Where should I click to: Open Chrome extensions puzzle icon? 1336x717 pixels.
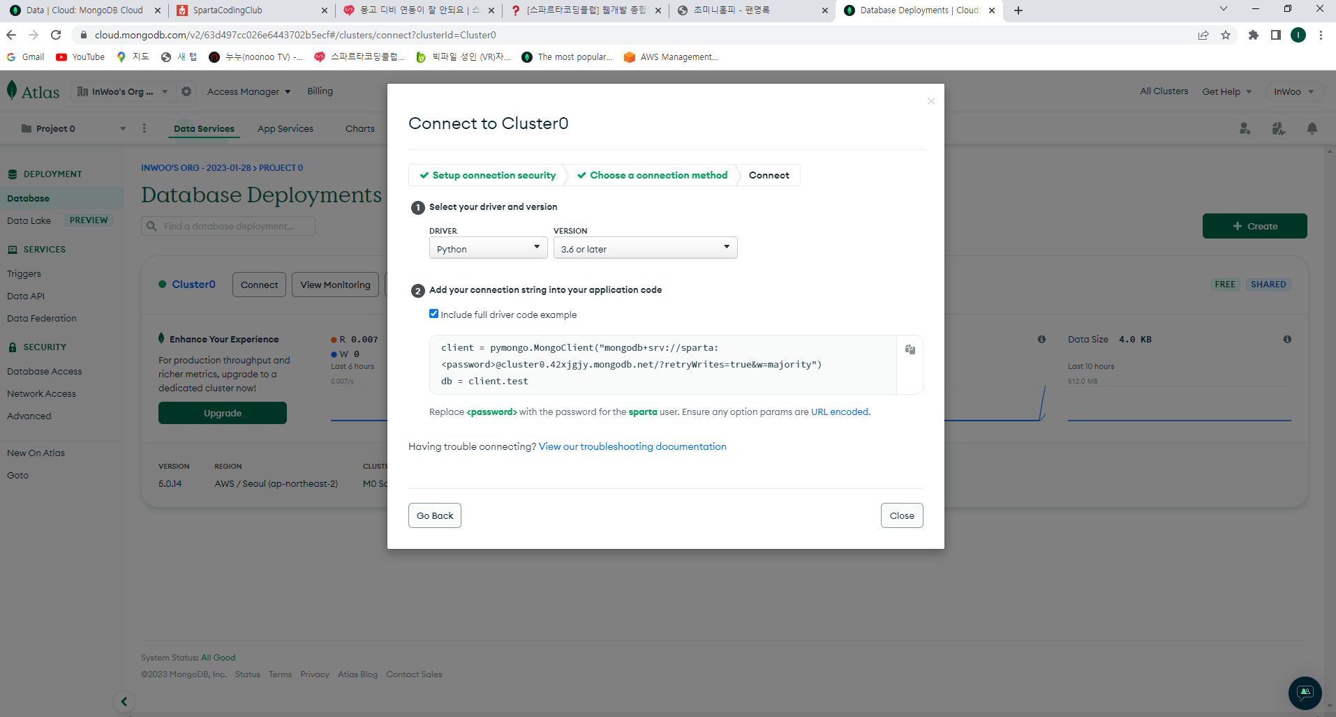point(1254,35)
